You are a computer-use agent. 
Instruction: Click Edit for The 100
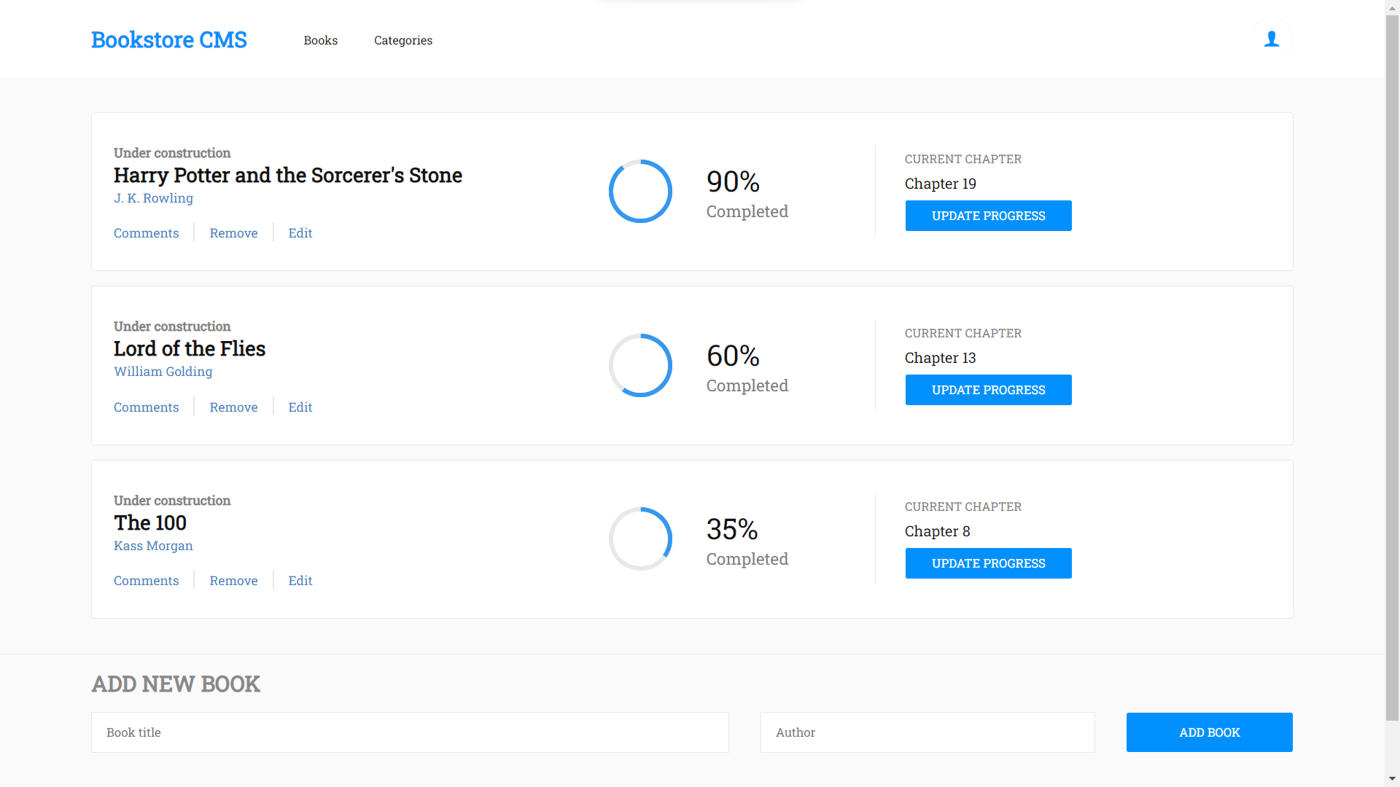[x=300, y=581]
